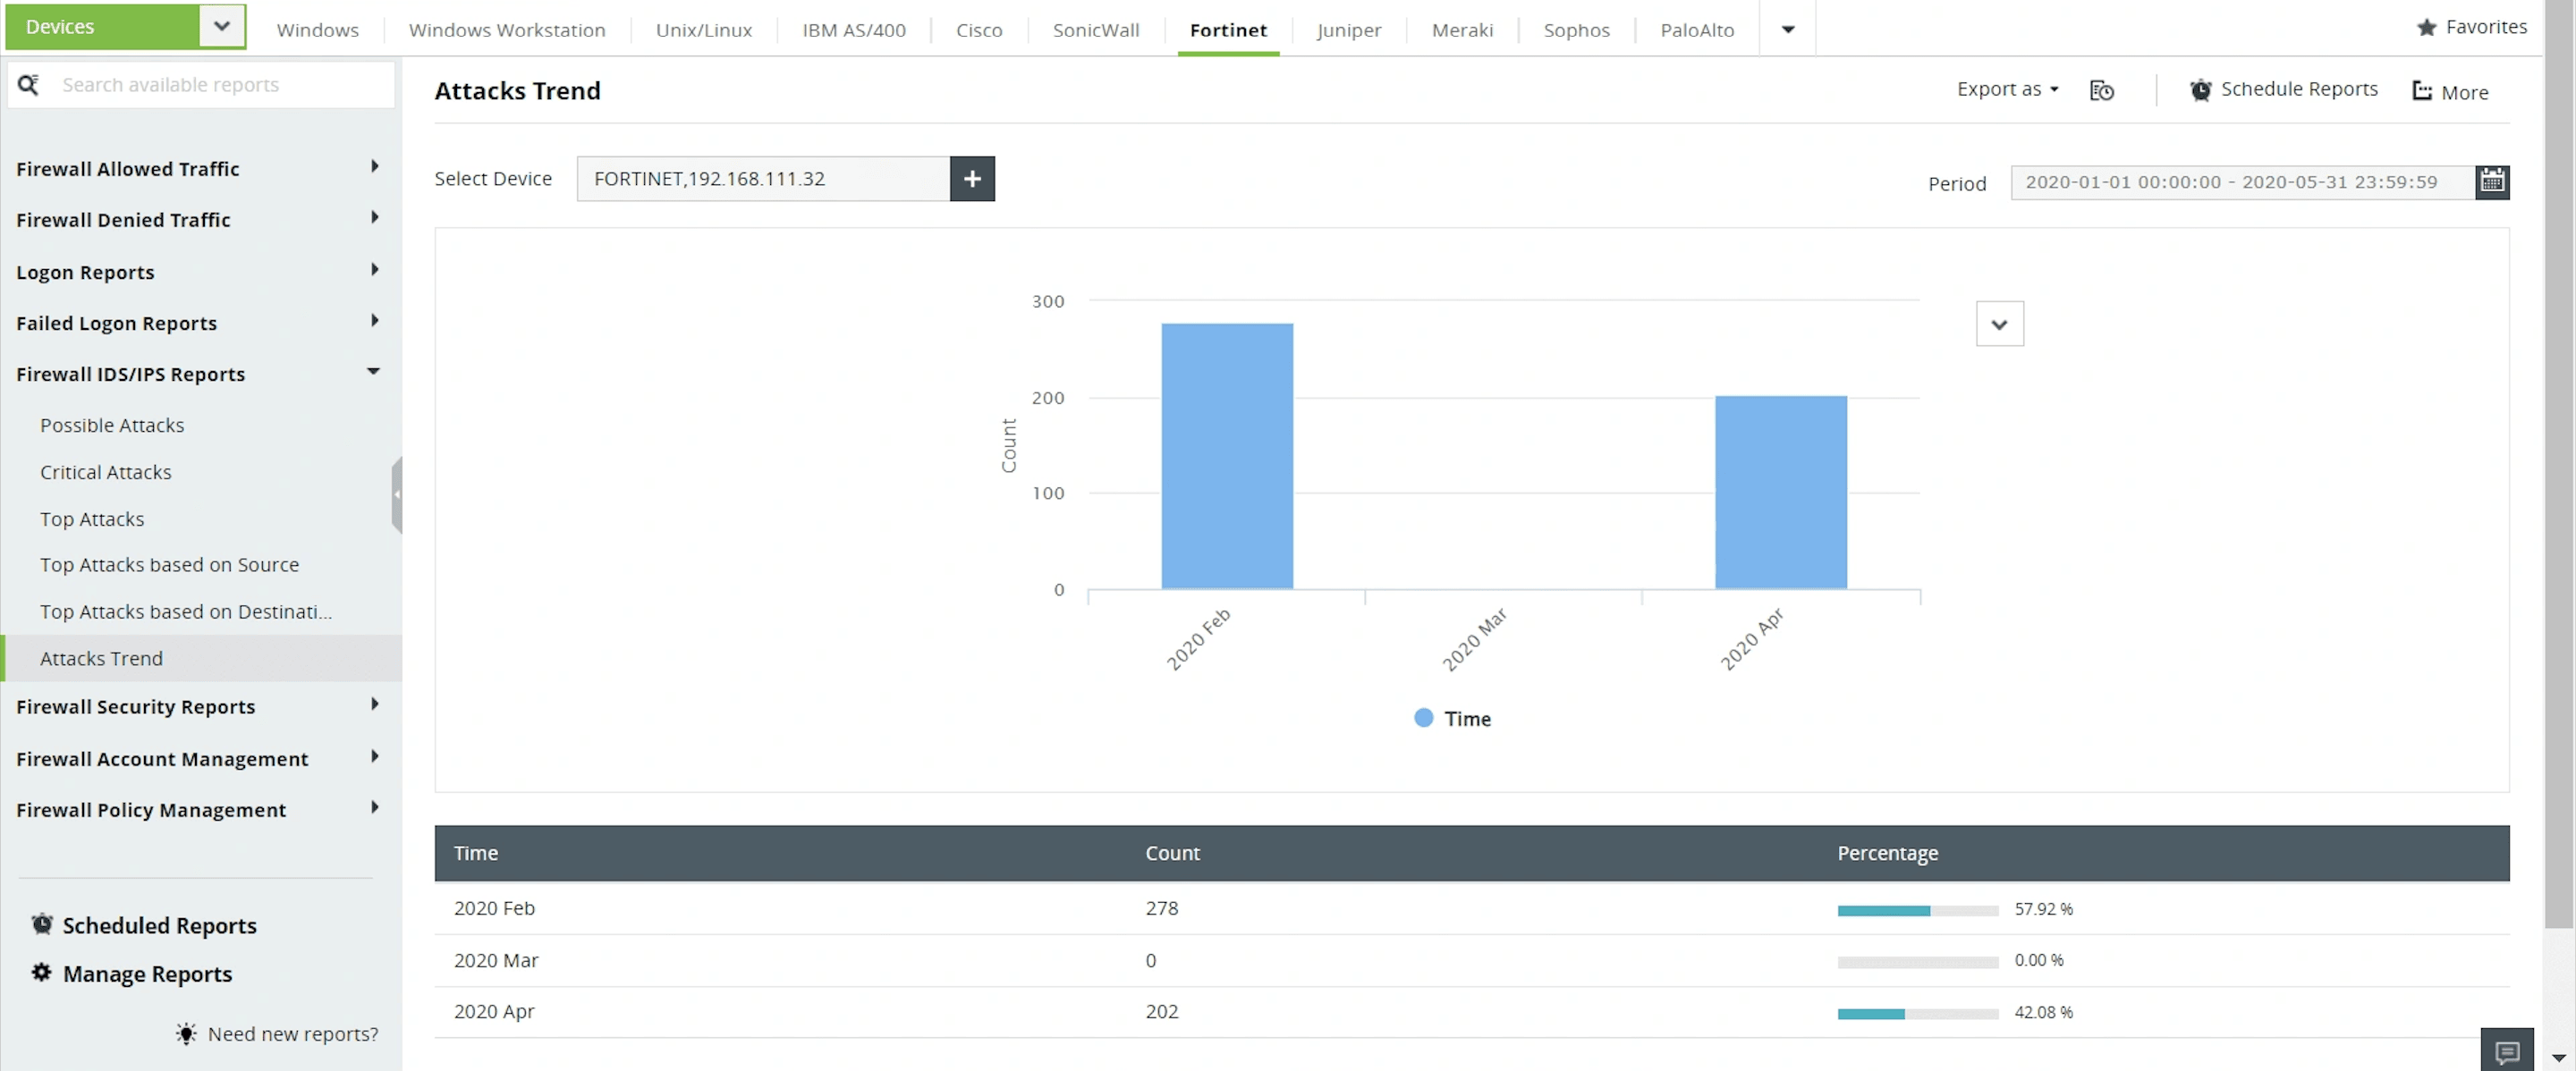This screenshot has height=1071, width=2576.
Task: Open the Period calendar picker icon
Action: coord(2491,181)
